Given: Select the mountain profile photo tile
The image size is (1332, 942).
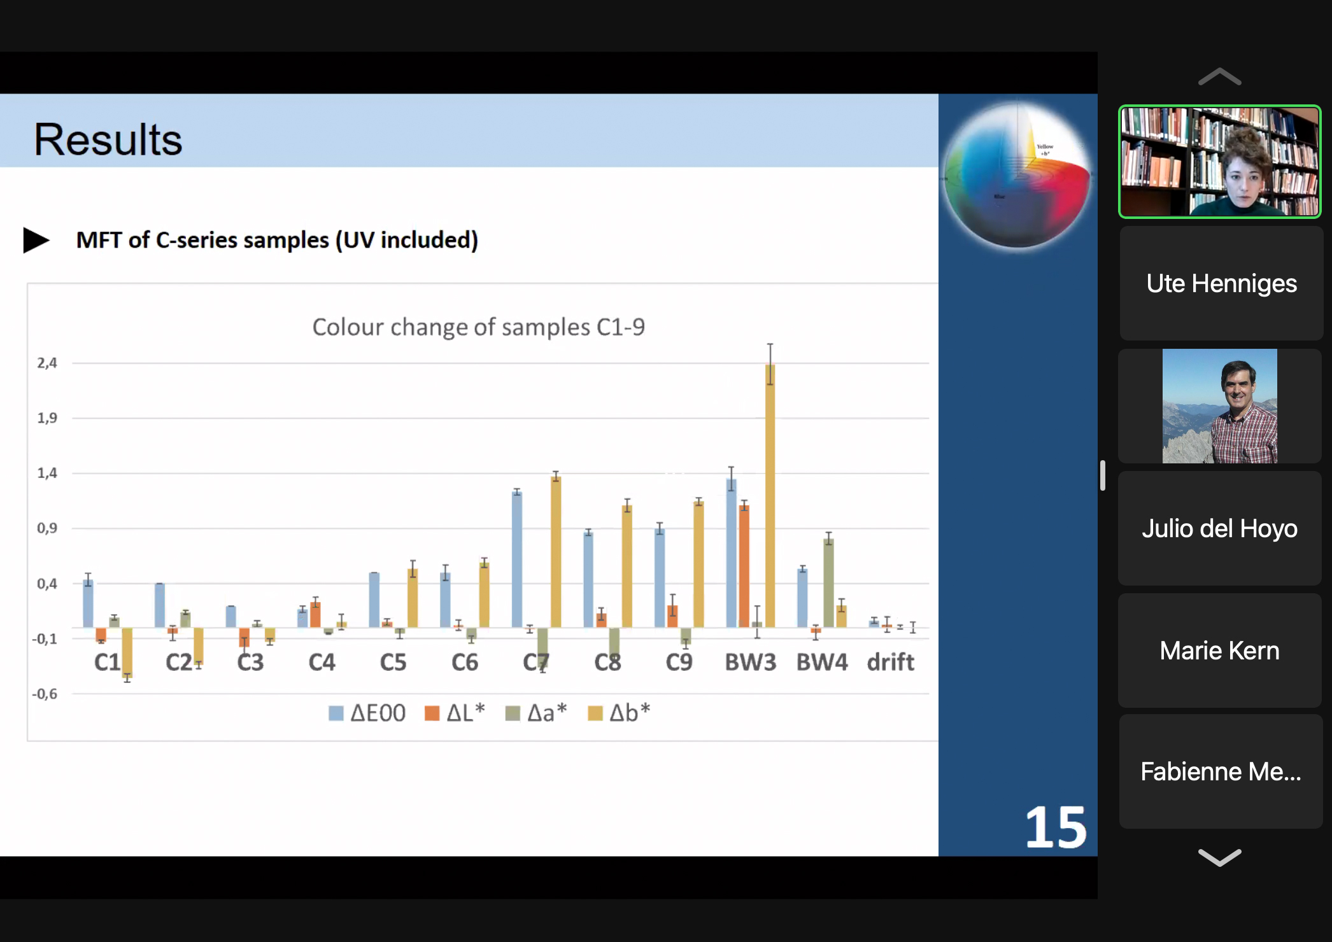Looking at the screenshot, I should point(1219,406).
